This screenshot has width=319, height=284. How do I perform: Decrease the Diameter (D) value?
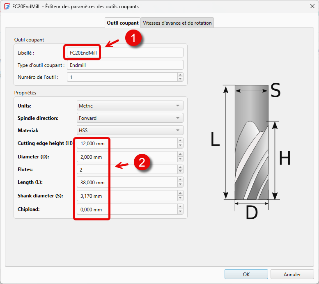pos(180,159)
